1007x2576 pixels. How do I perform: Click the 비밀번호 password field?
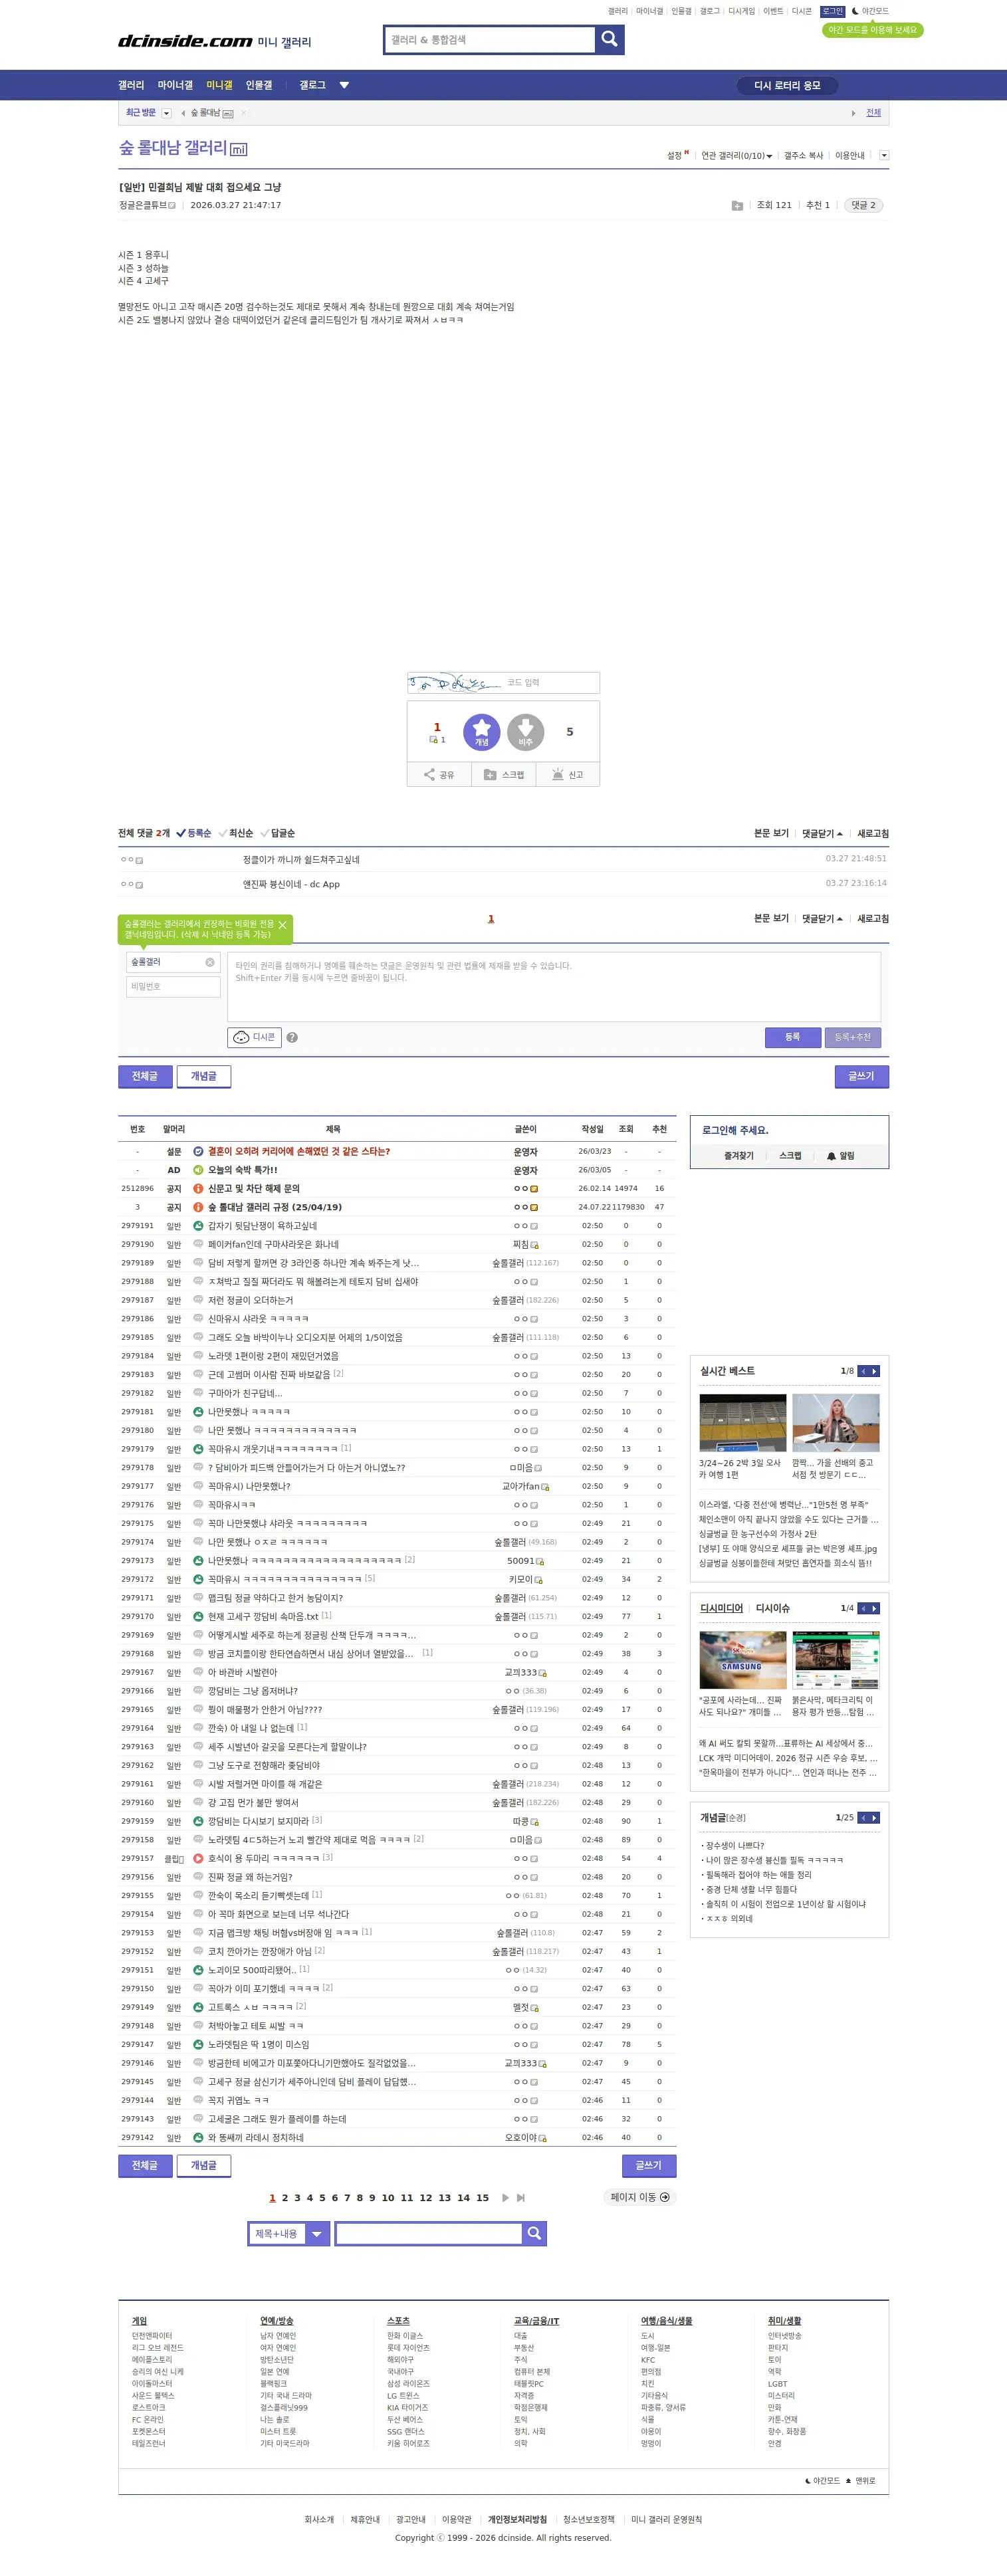tap(173, 987)
